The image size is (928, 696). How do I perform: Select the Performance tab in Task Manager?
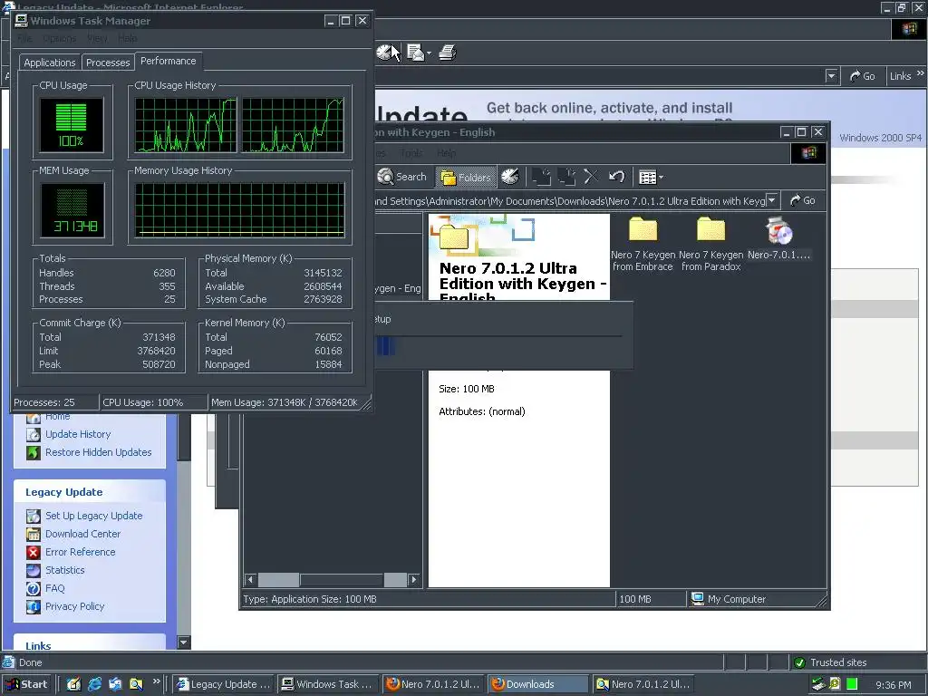168,61
